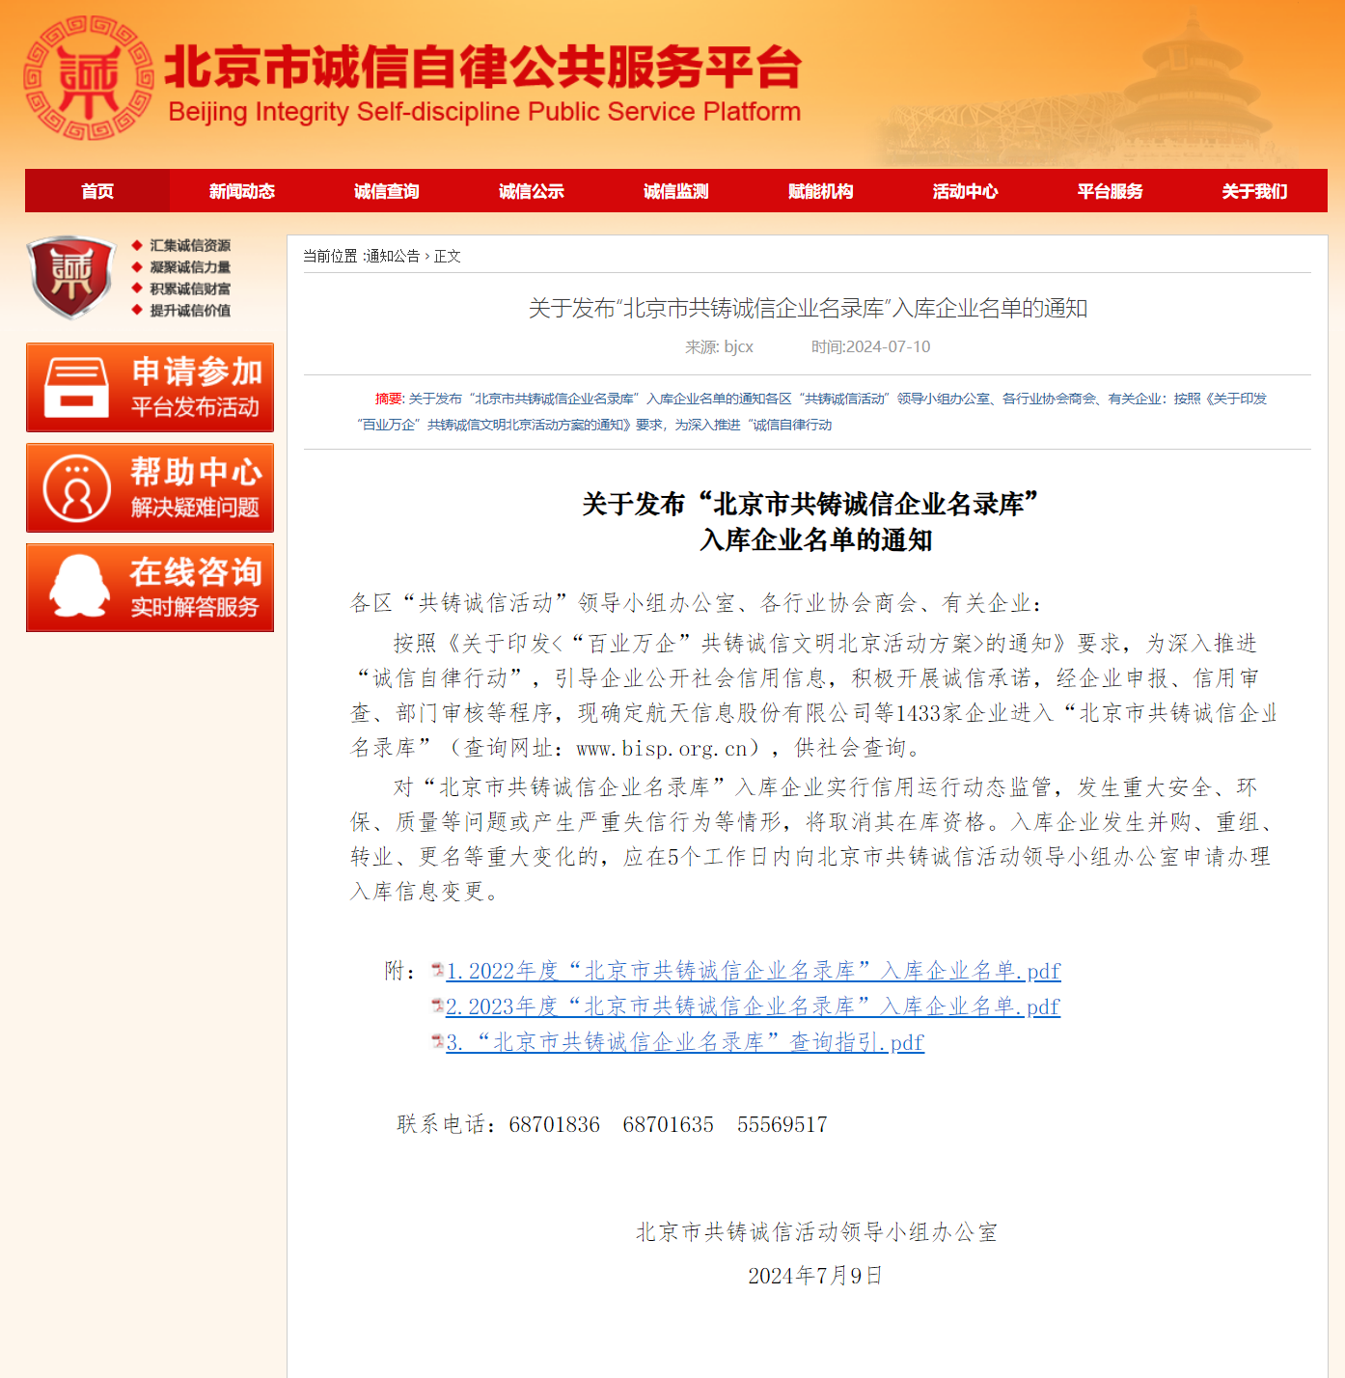Visit the 活动中心 navigation tab
1345x1378 pixels.
(966, 191)
